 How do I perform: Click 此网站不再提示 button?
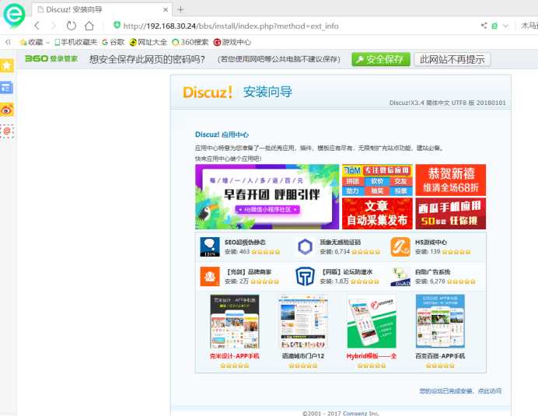pyautogui.click(x=452, y=59)
